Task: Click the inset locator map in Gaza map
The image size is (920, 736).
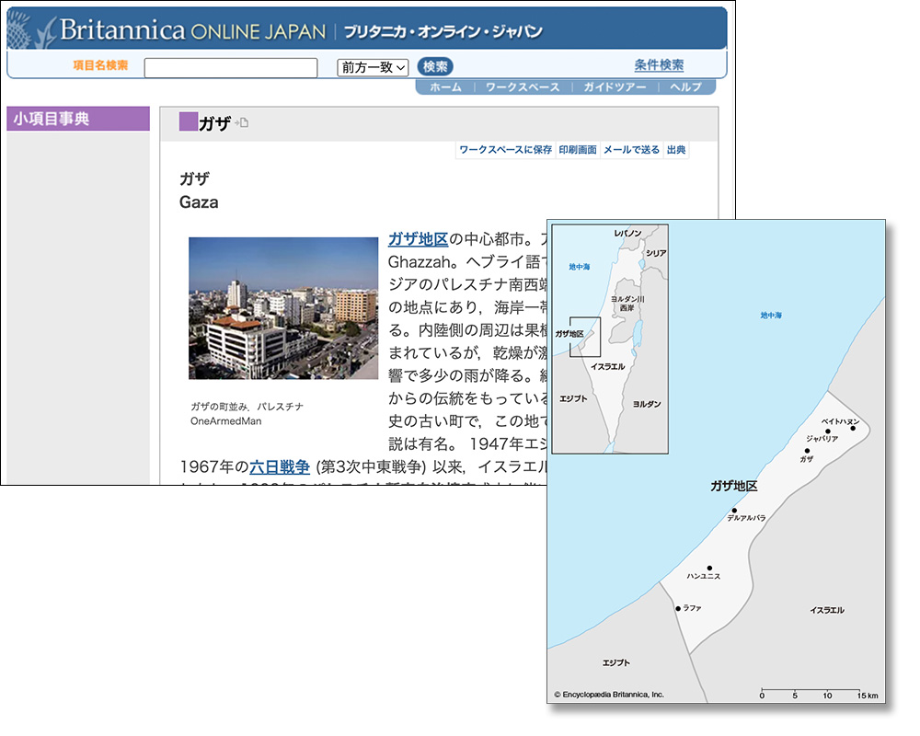Action: pyautogui.click(x=610, y=339)
